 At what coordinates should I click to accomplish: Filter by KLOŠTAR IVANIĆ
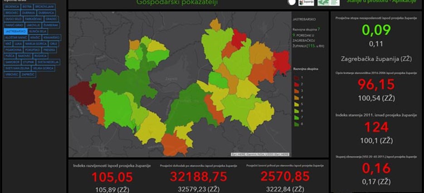tap(16, 37)
